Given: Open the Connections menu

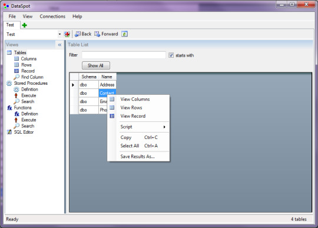Looking at the screenshot, I should [52, 16].
